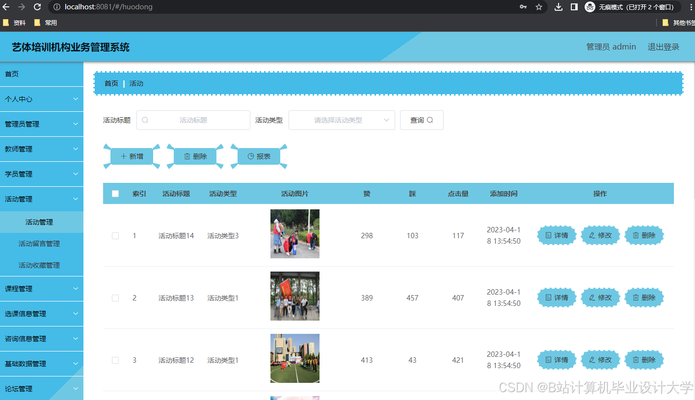Viewport: 695px width, 400px height.
Task: Open the 其他书签 bookmark folder
Action: click(x=678, y=23)
